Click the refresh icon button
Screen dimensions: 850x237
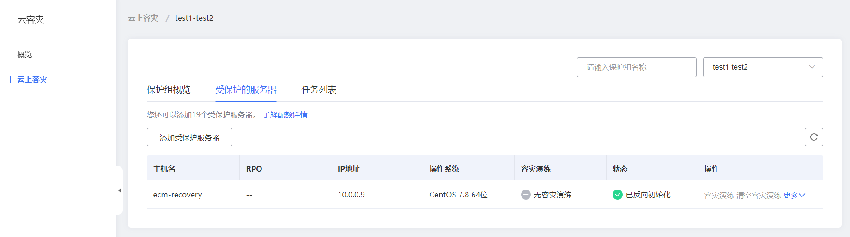[x=814, y=137]
